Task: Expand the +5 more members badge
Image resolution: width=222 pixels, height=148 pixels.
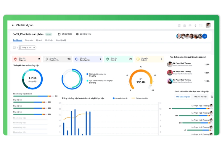Action: (204, 36)
